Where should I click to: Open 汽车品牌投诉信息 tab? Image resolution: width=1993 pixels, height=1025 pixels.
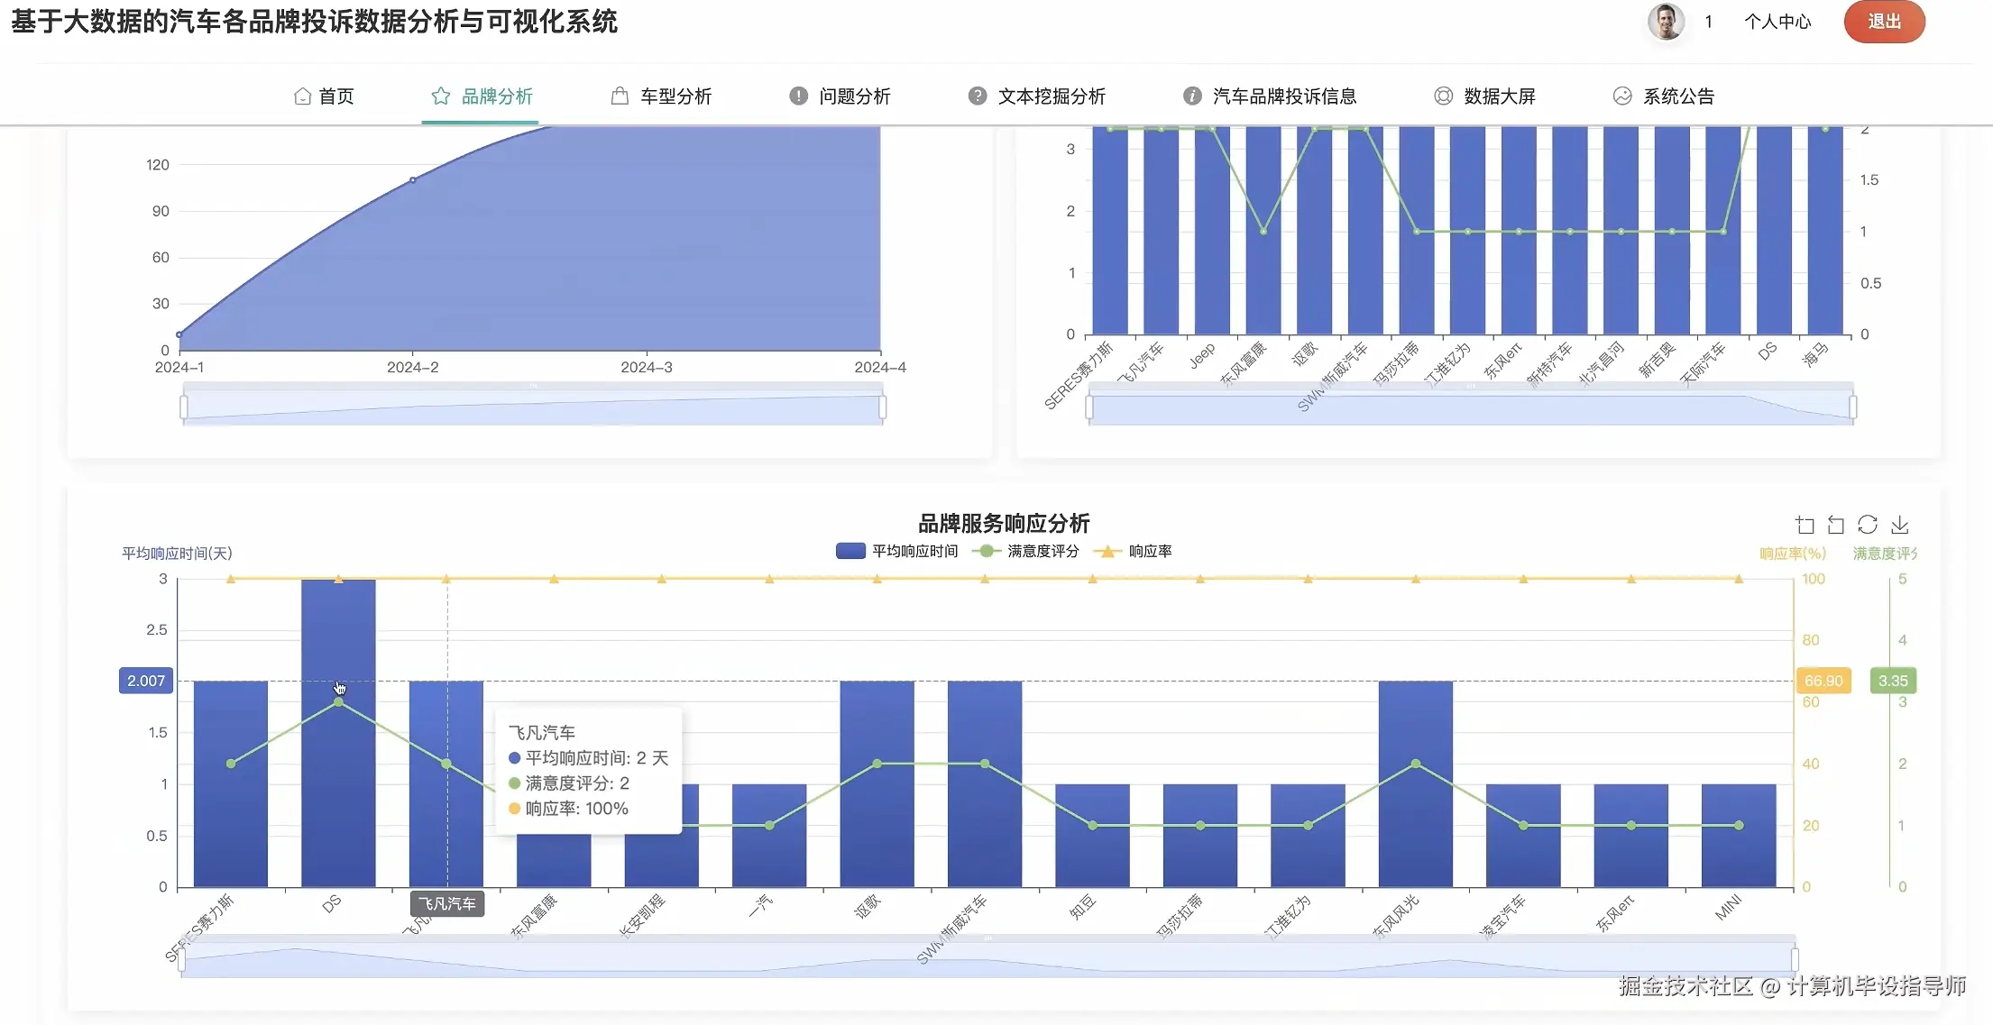(x=1270, y=96)
